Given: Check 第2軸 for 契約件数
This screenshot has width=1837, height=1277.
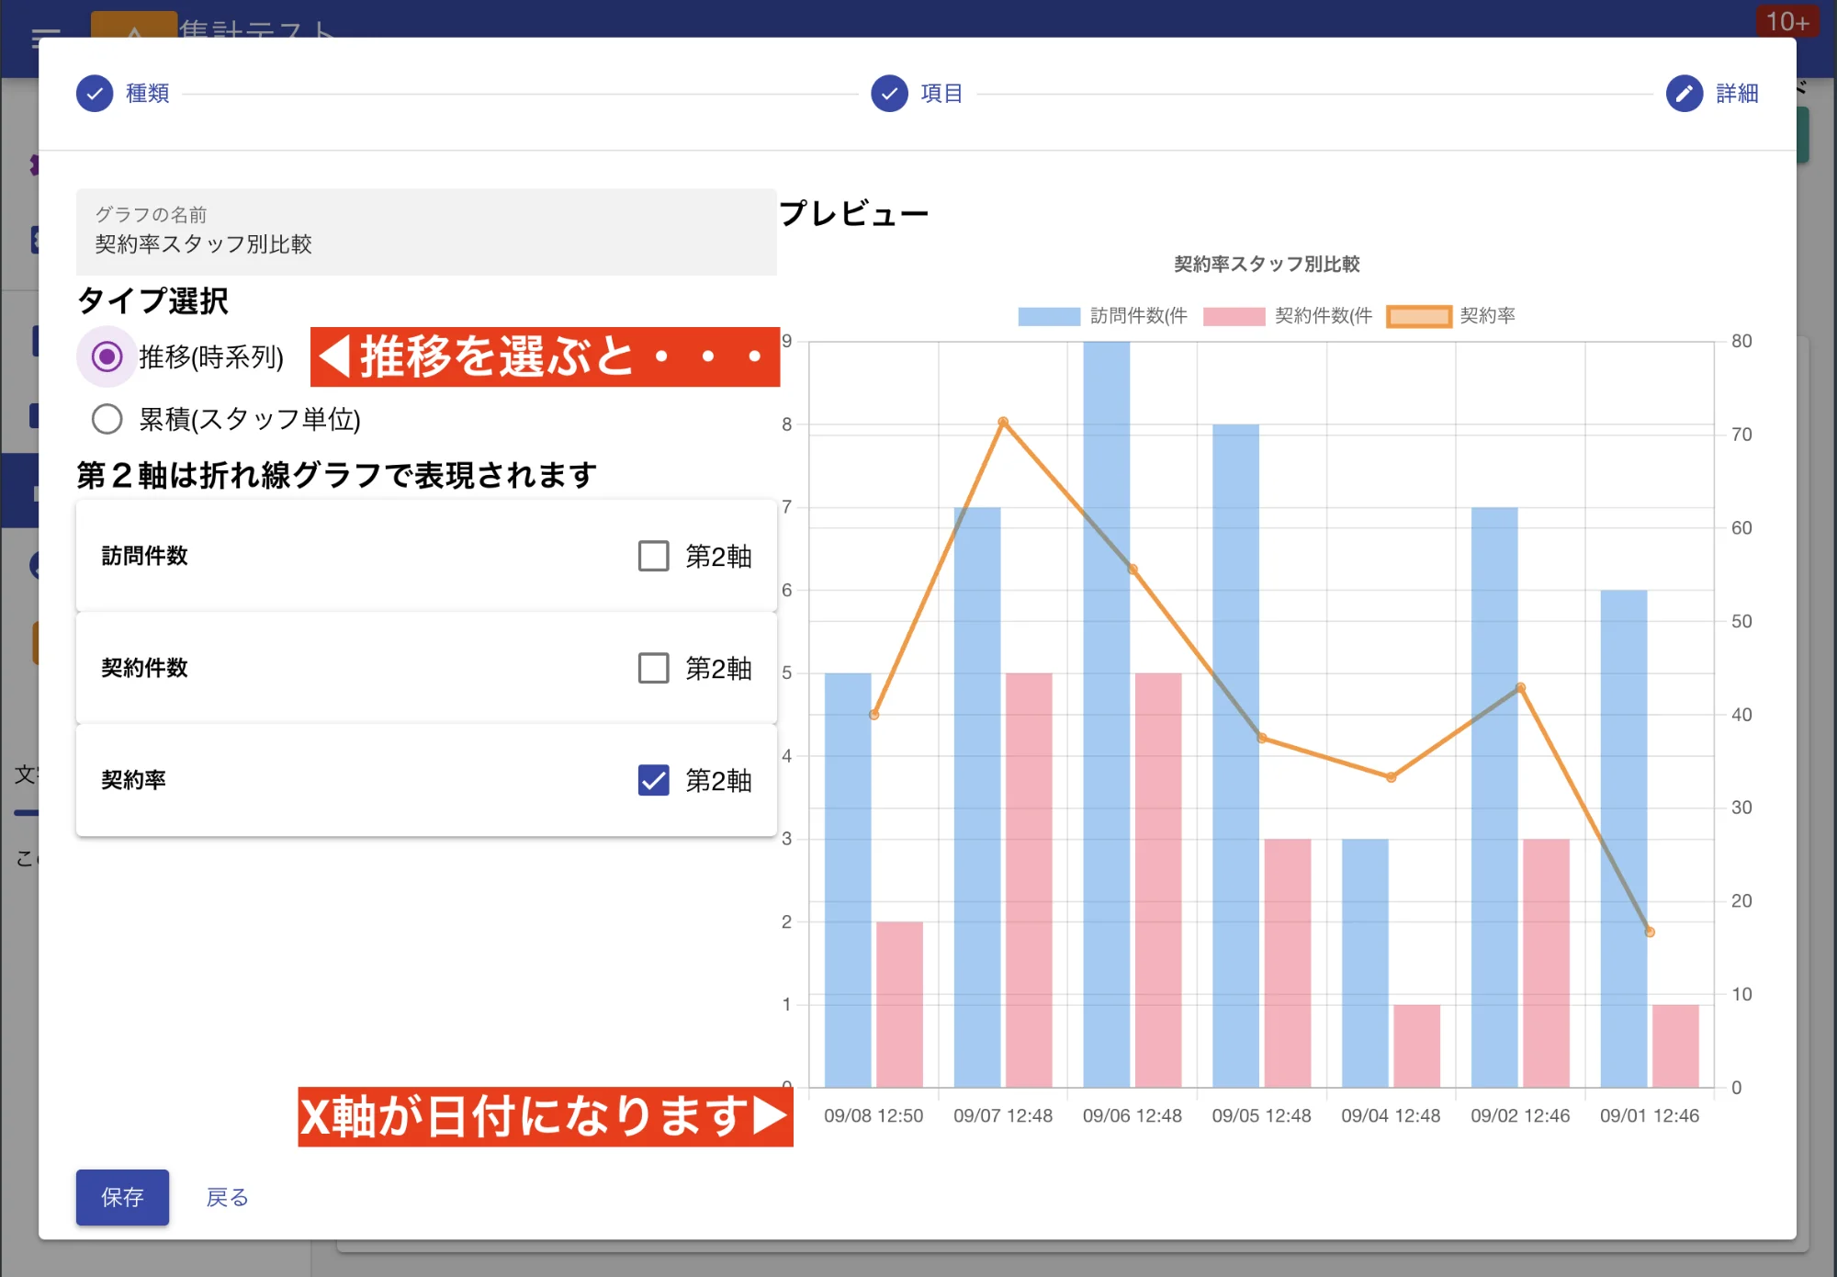Looking at the screenshot, I should tap(652, 669).
